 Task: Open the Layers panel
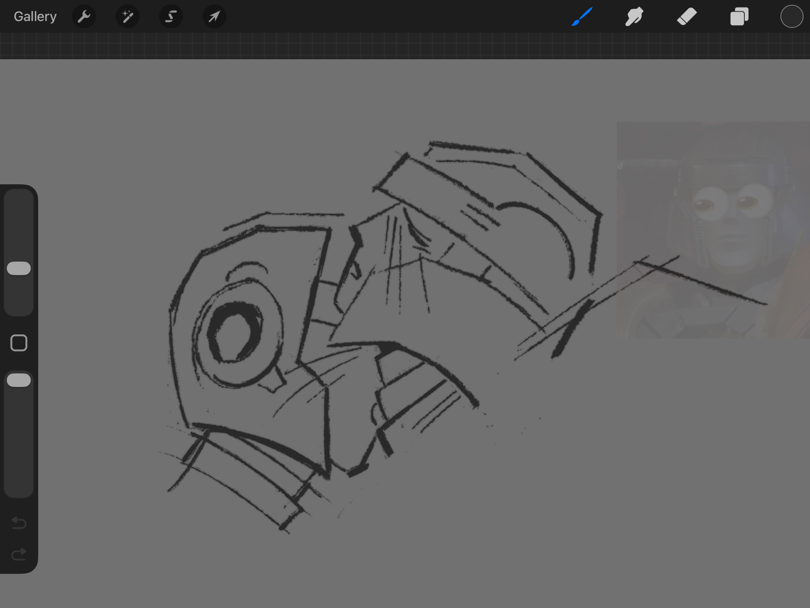pos(739,17)
